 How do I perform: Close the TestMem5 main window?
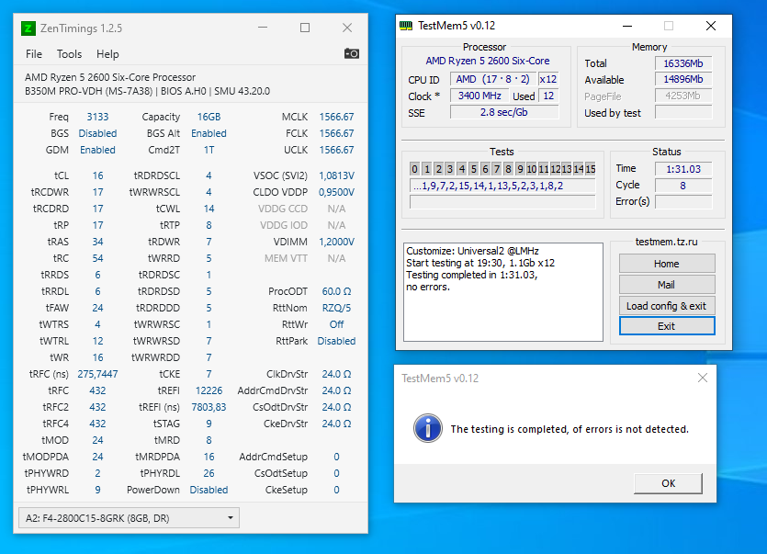click(x=711, y=26)
